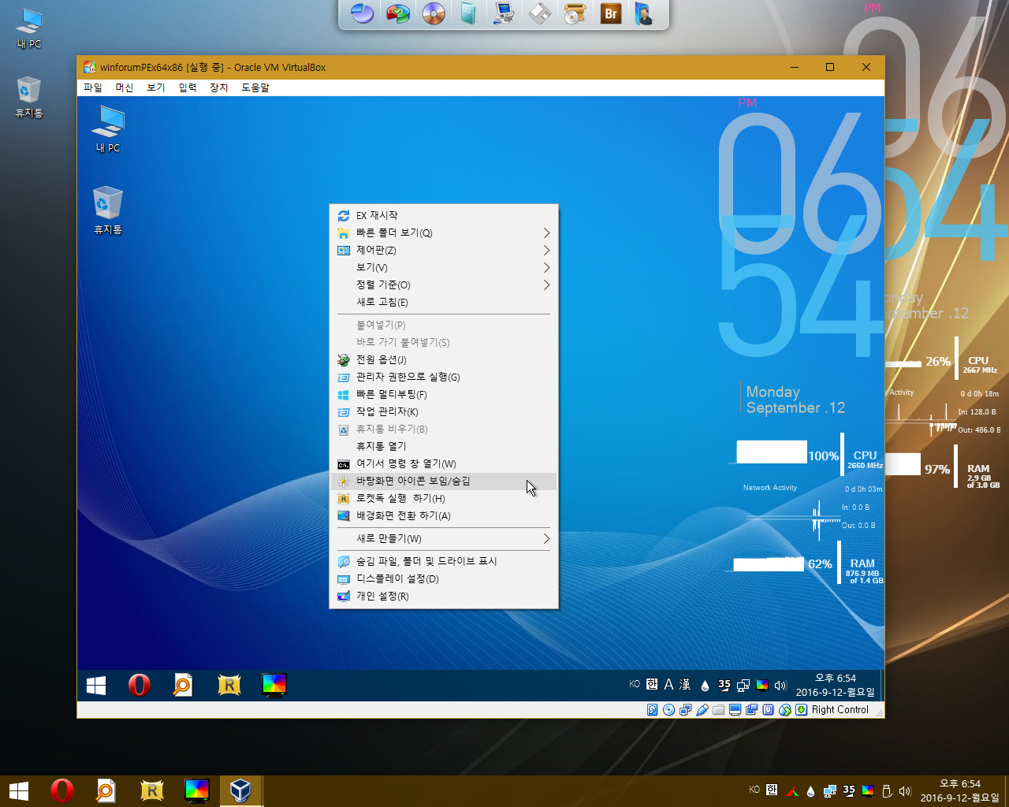Open 도움말 menu in VirtualBox menu bar

[255, 87]
